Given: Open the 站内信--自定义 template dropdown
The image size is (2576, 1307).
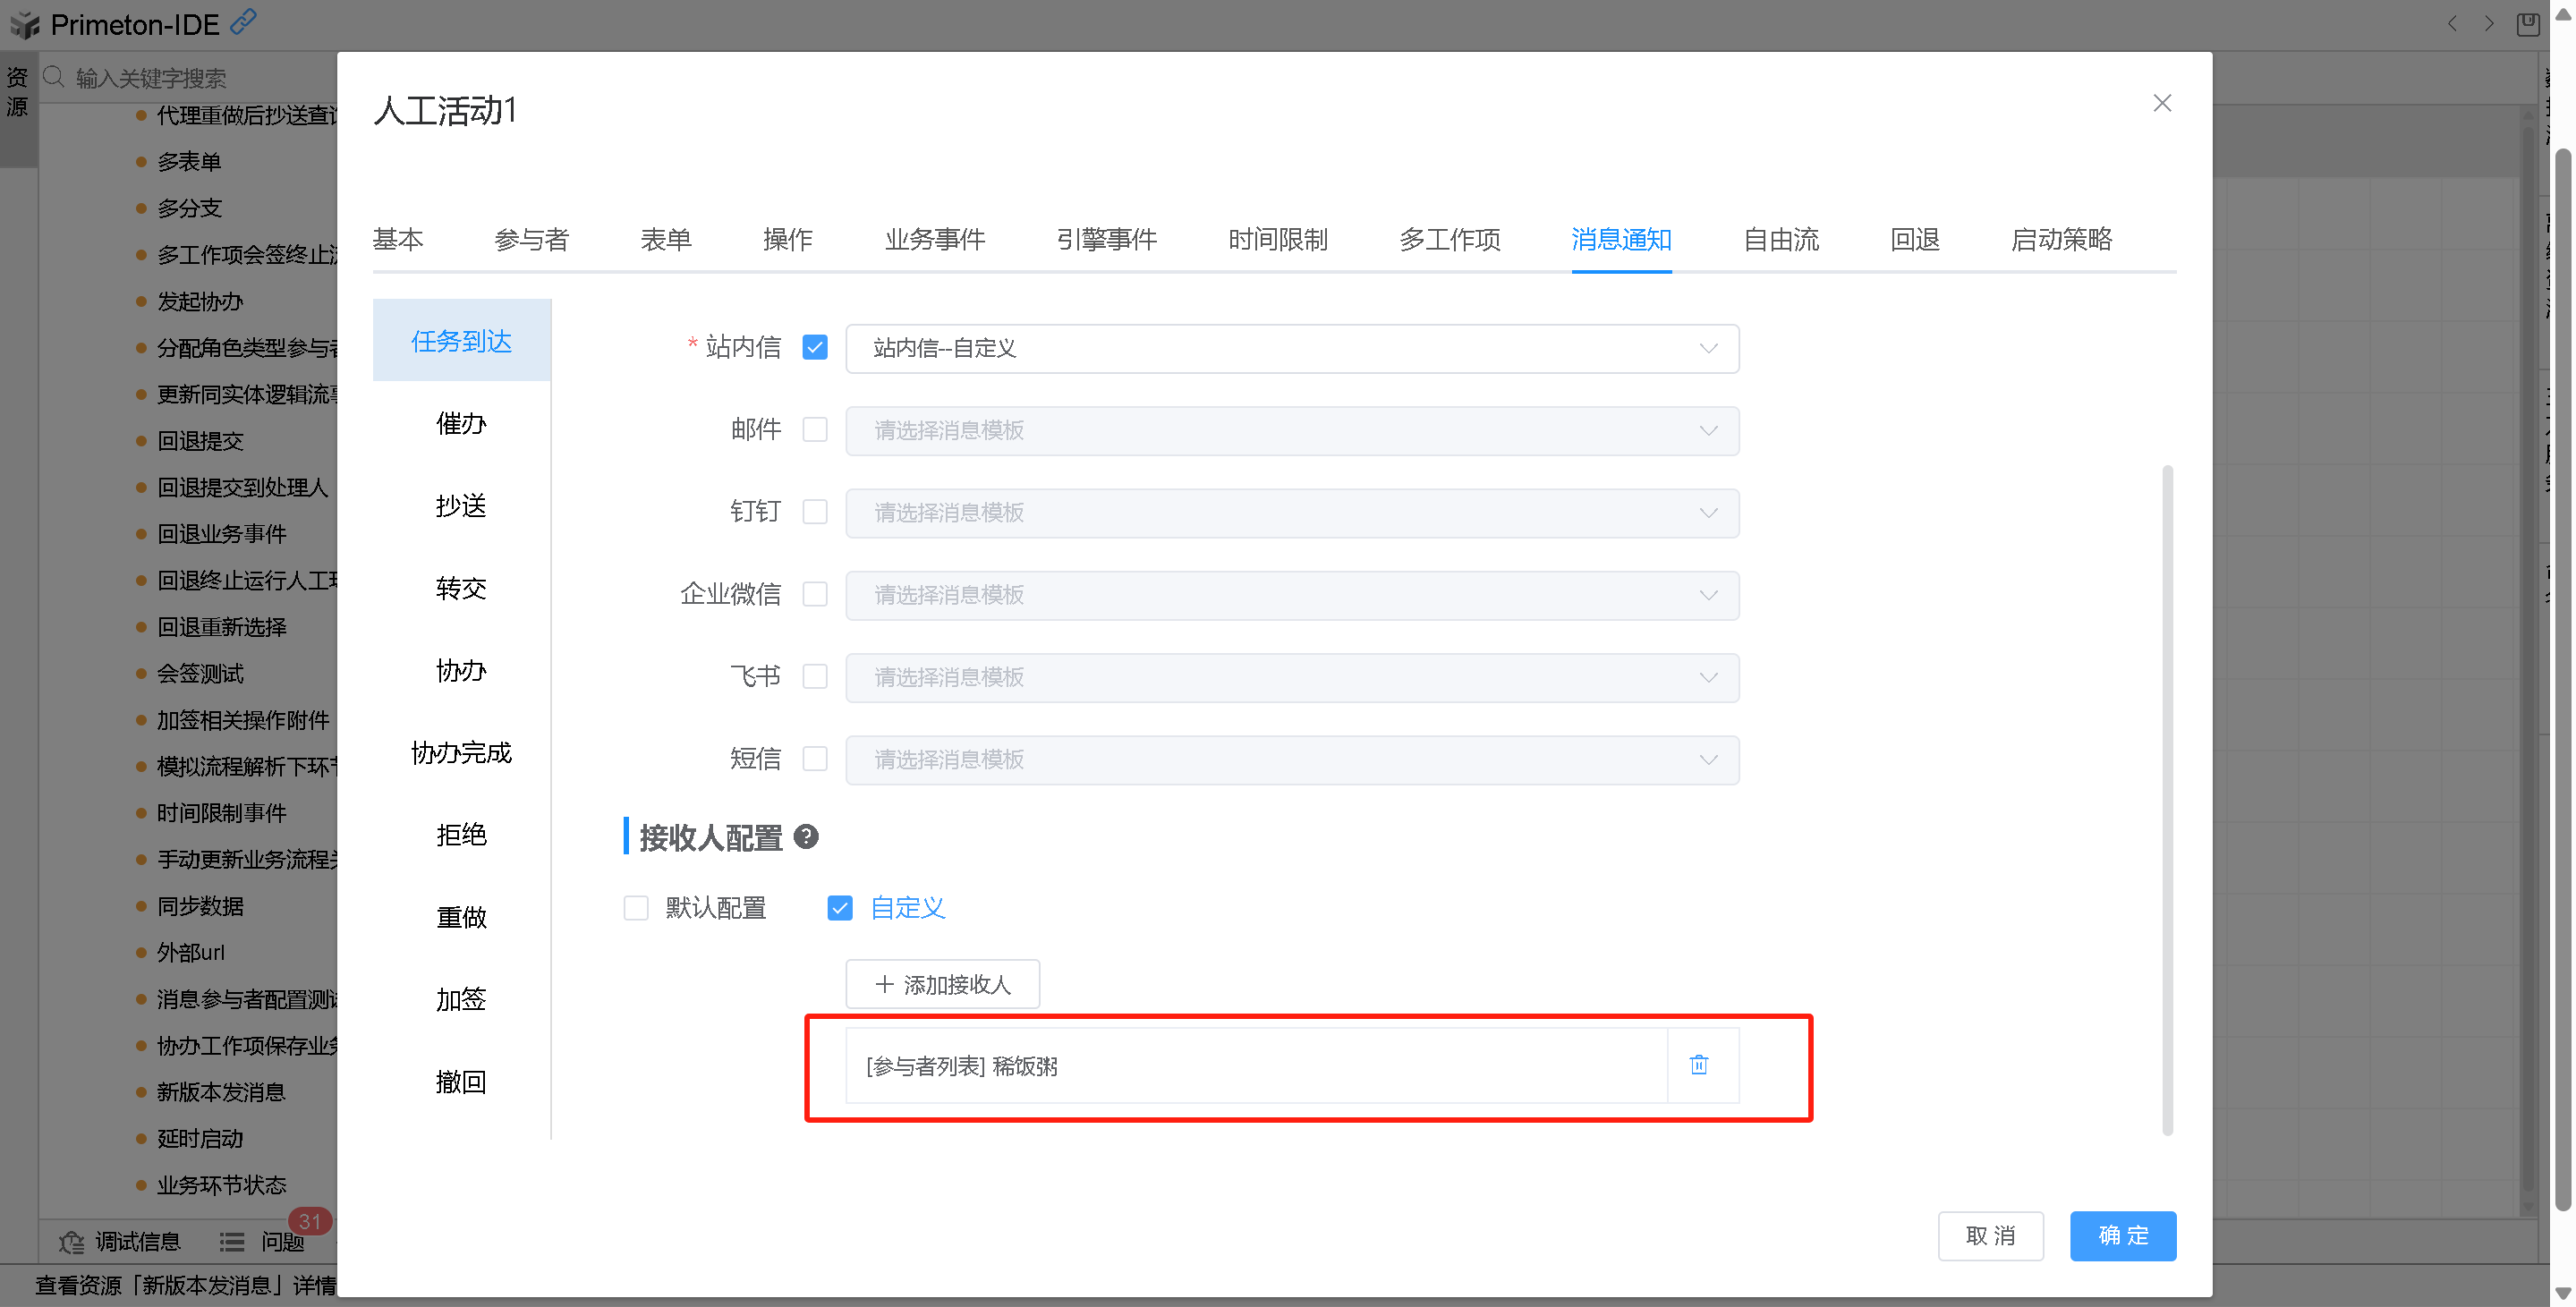Looking at the screenshot, I should pyautogui.click(x=1292, y=348).
